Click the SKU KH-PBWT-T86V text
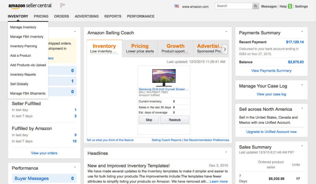 (153, 92)
